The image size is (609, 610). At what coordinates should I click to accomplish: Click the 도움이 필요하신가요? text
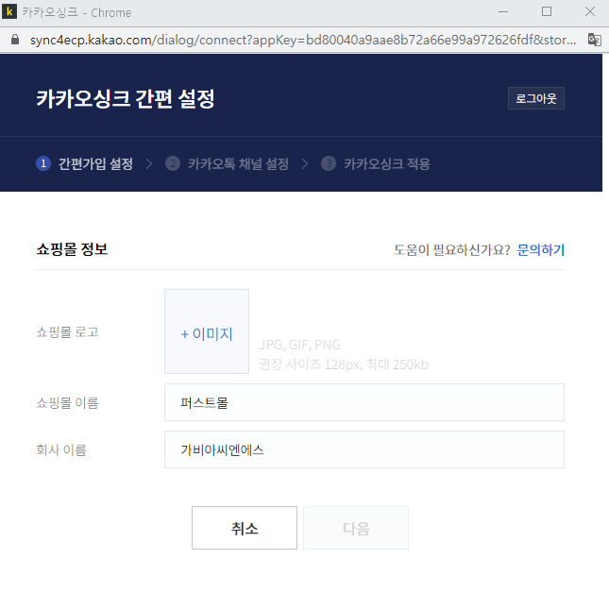pos(452,249)
